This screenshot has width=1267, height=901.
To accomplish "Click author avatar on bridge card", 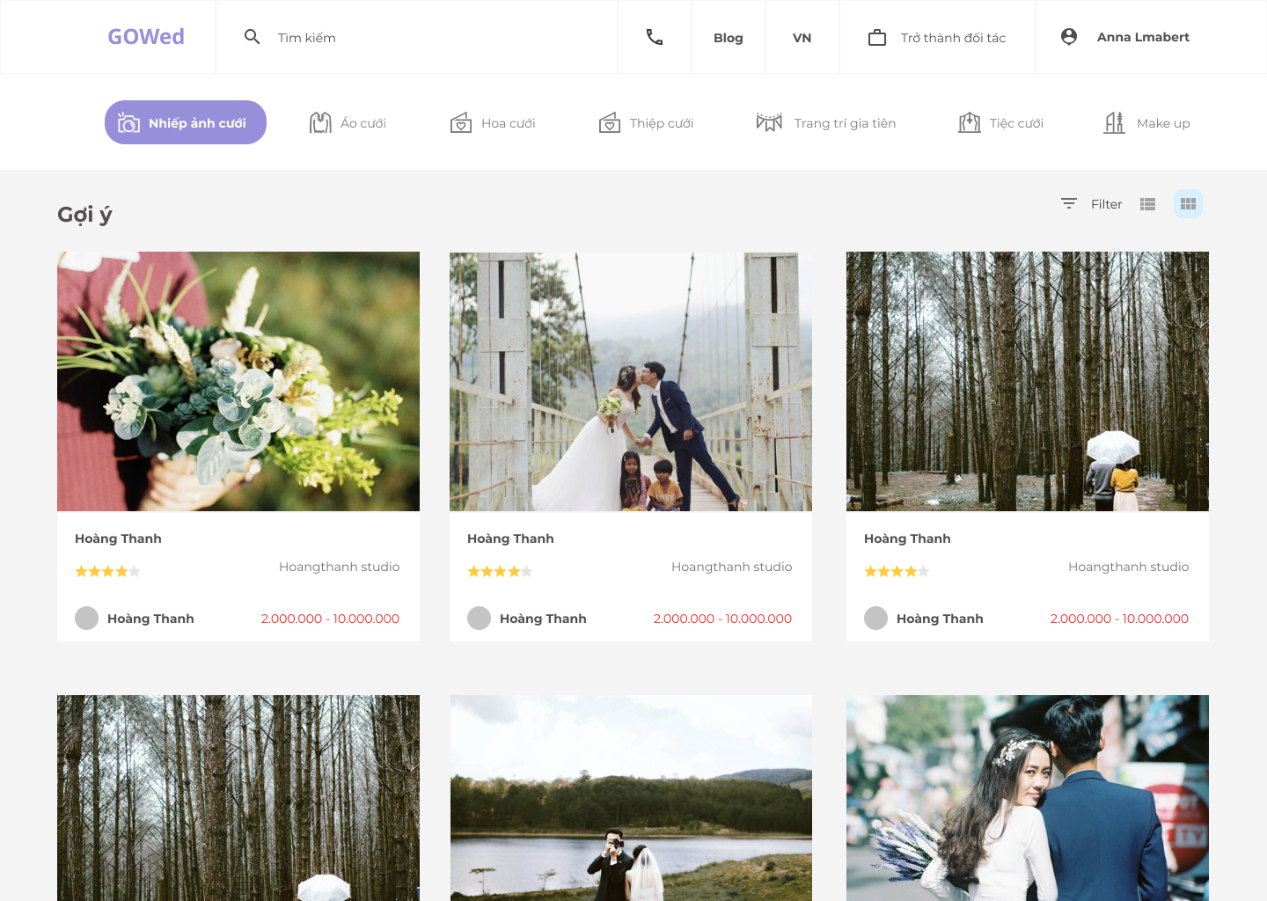I will 479,618.
